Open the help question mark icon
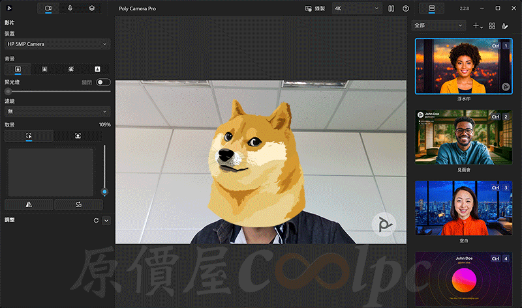Screen dimensions: 522x308 tap(405, 8)
